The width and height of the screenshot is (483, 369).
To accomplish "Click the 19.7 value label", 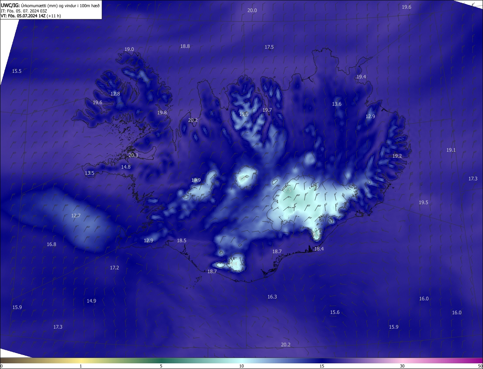I will click(267, 110).
